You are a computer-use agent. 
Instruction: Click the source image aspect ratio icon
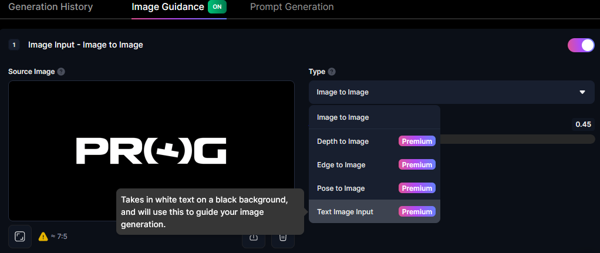pyautogui.click(x=19, y=237)
